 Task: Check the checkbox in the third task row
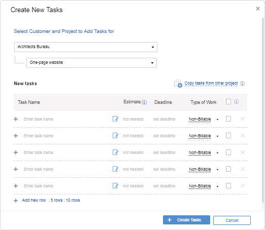228,152
